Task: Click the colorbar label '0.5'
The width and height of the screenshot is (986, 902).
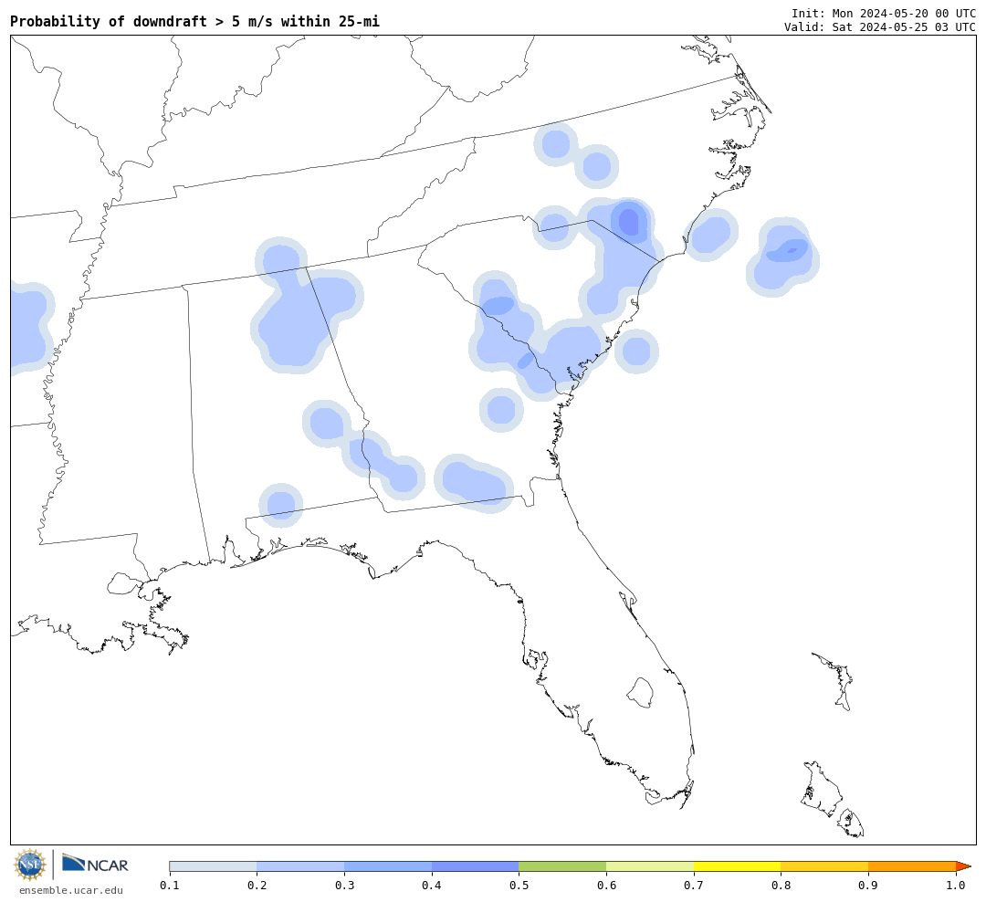Action: (x=519, y=886)
